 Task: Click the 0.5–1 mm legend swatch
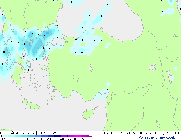11,136
